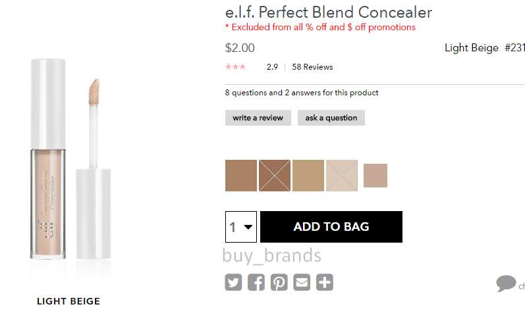Click the concealer product image
The image size is (525, 313).
[x=70, y=159]
